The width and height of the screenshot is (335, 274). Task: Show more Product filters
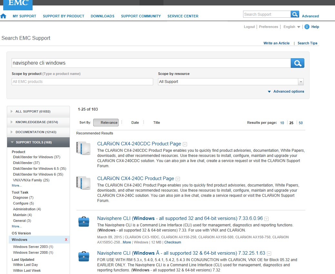(17, 186)
